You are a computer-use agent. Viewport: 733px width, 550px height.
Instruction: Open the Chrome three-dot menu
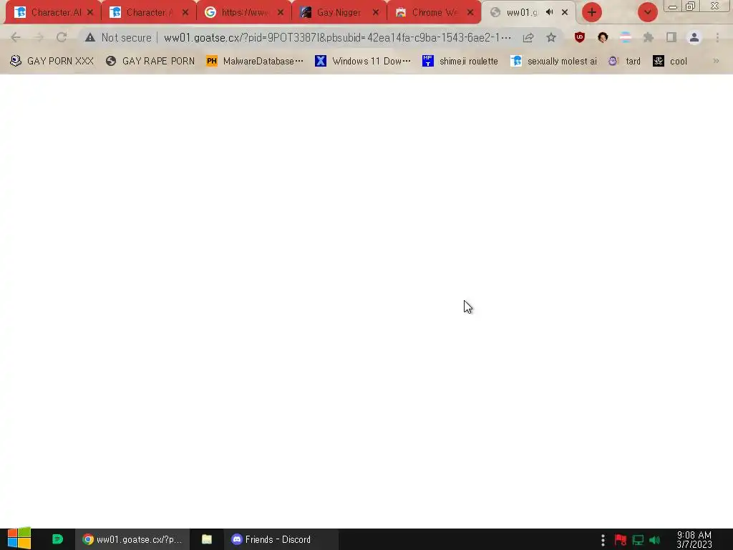tap(717, 37)
